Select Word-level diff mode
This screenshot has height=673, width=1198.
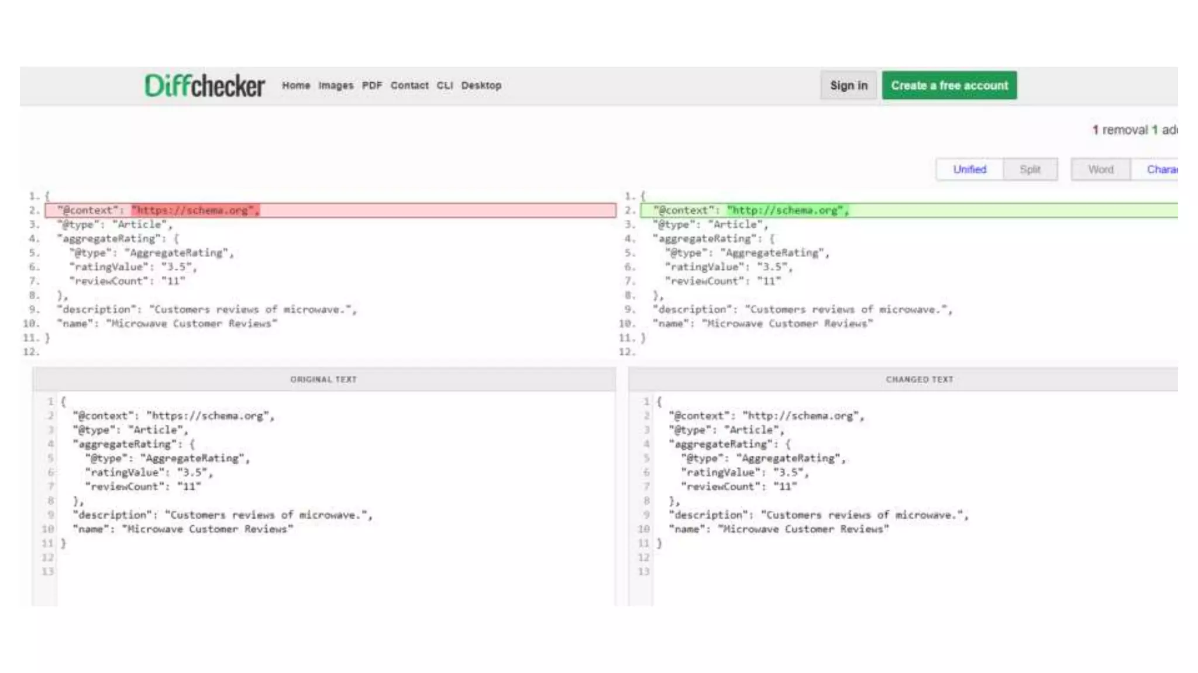tap(1100, 169)
